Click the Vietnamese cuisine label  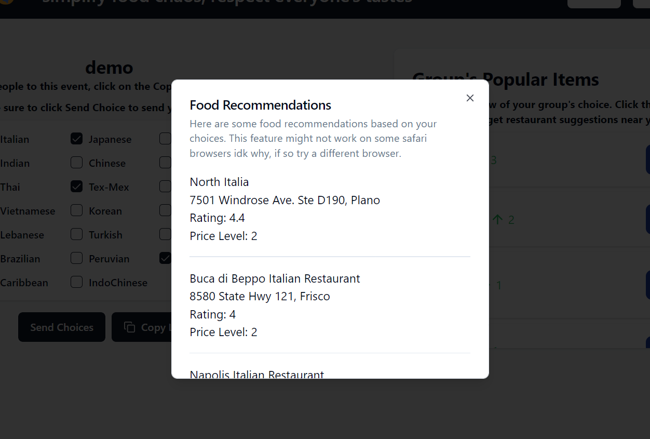[28, 211]
